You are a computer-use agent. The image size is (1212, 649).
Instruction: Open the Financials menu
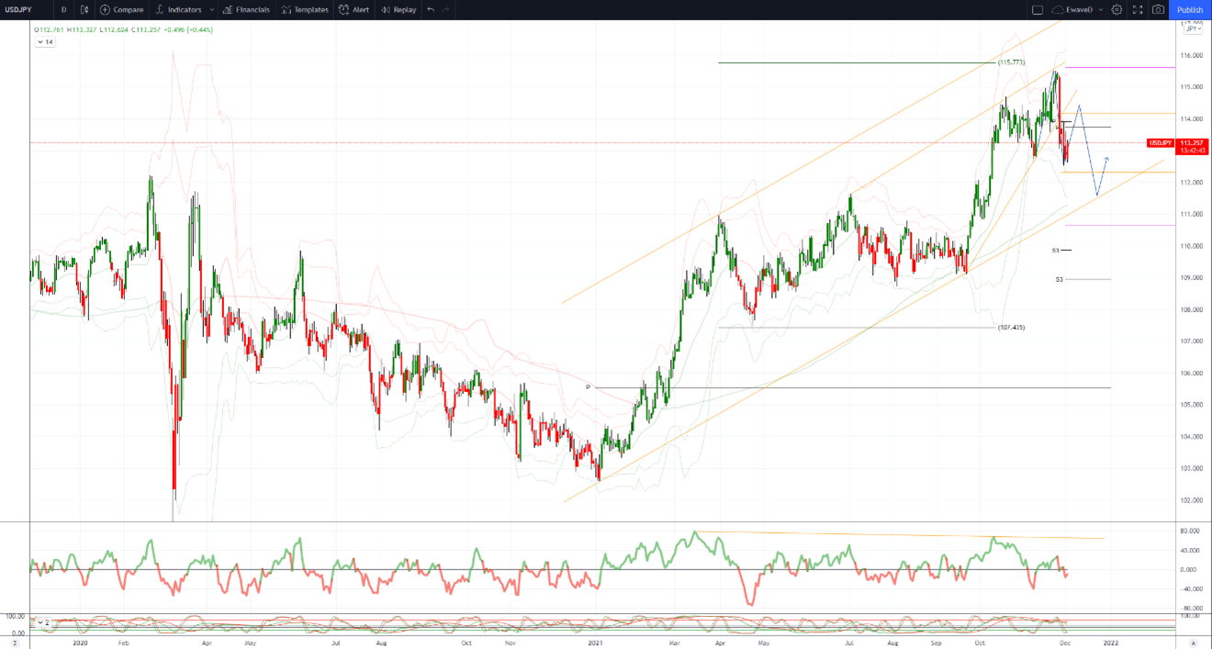click(246, 10)
